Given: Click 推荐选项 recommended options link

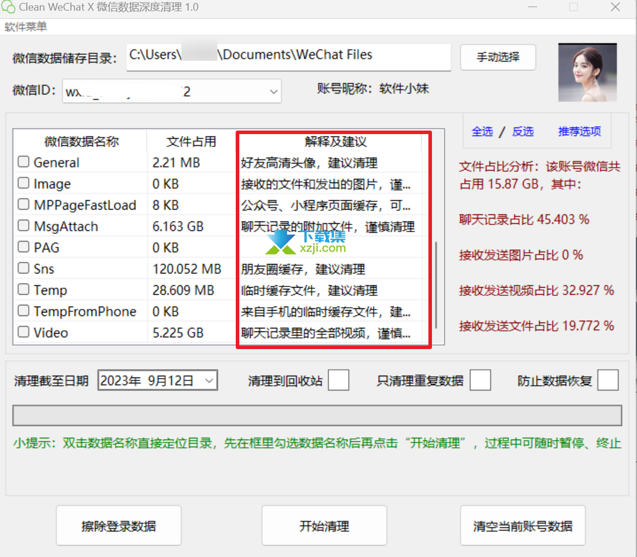Looking at the screenshot, I should point(579,132).
